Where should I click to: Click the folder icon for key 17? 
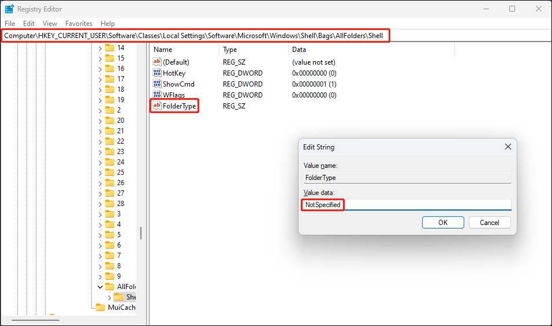110,79
